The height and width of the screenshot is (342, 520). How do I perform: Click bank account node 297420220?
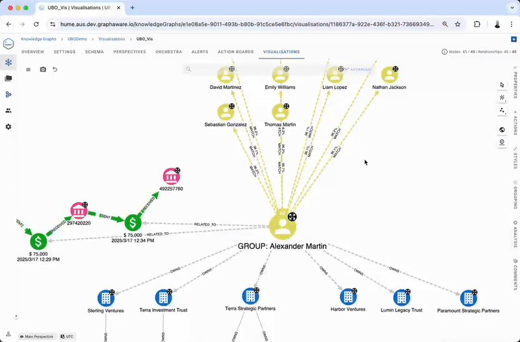click(x=79, y=211)
